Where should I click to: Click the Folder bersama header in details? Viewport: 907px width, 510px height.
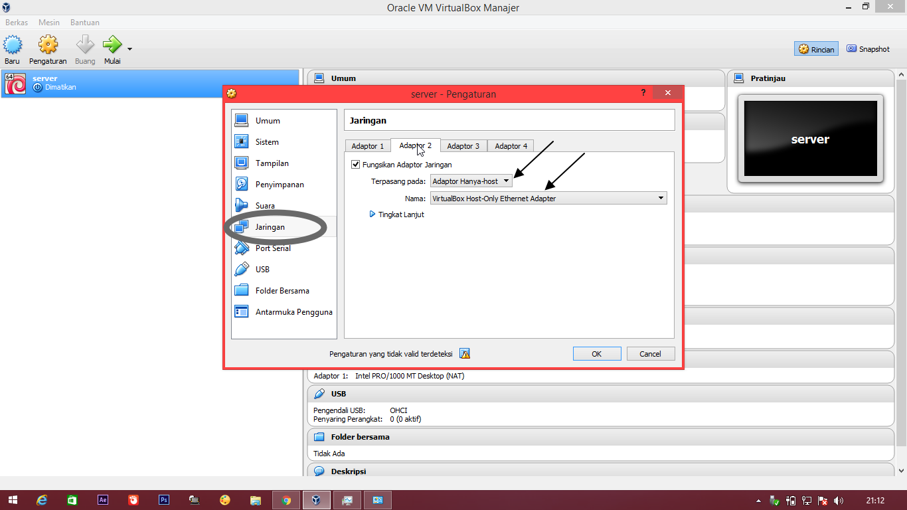pos(601,437)
